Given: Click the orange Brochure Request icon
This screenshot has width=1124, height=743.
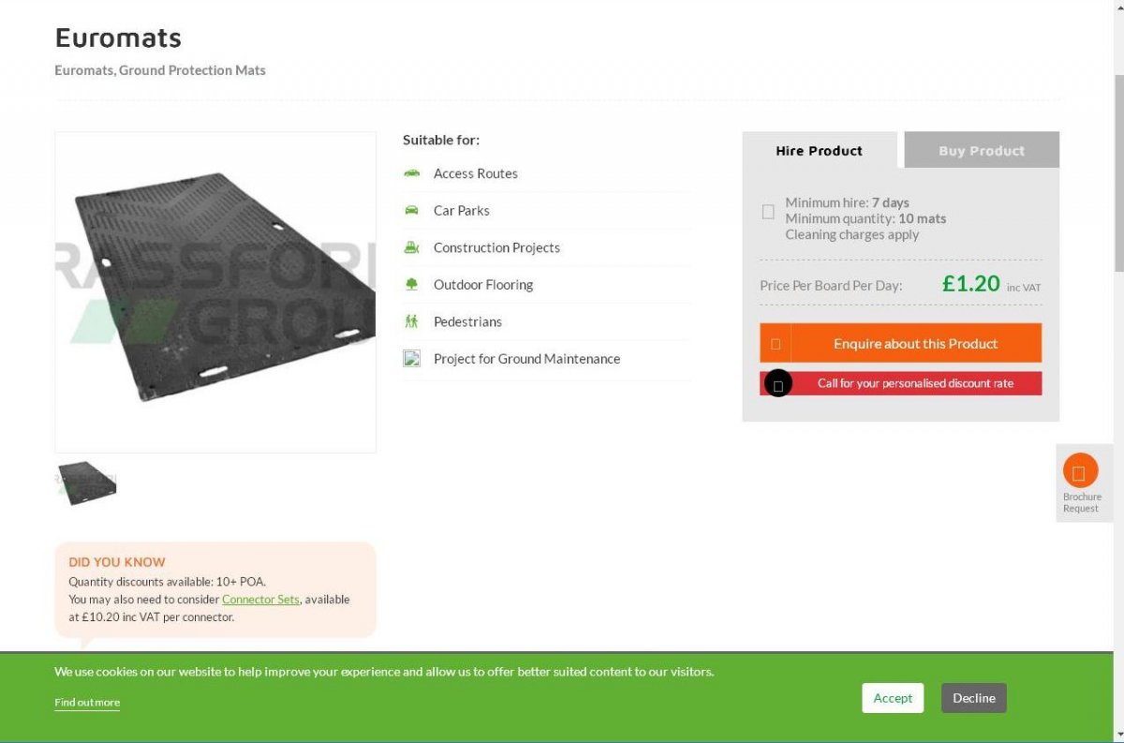Looking at the screenshot, I should point(1080,470).
